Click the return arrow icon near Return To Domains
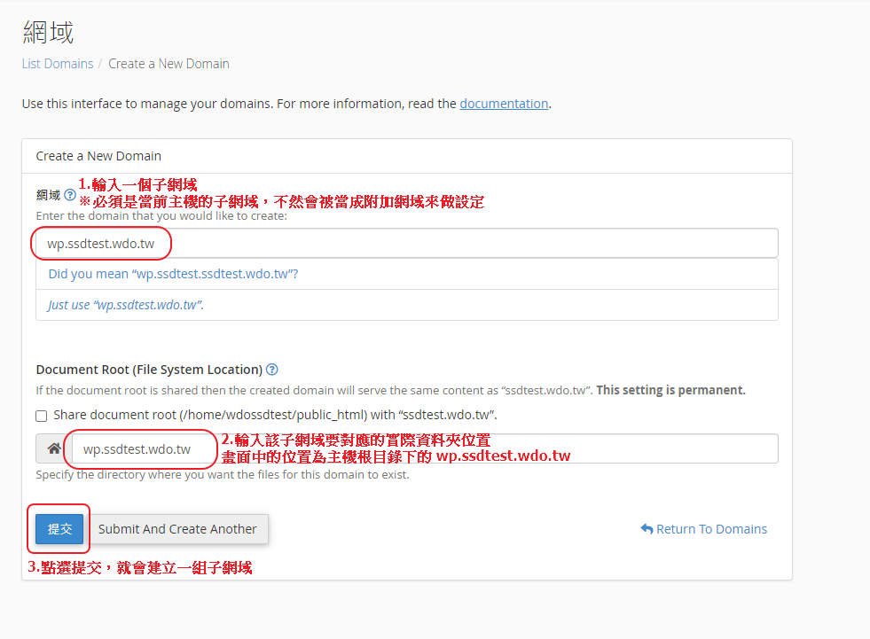 tap(647, 529)
